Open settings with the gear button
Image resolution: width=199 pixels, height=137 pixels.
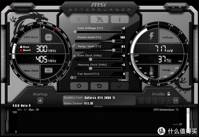[x=79, y=86]
